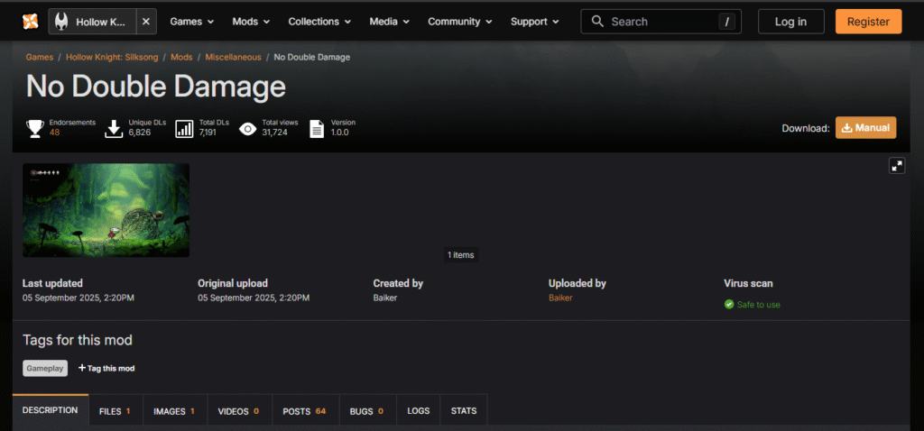
Task: Open Miscellaneous breadcrumb category link
Action: (234, 57)
